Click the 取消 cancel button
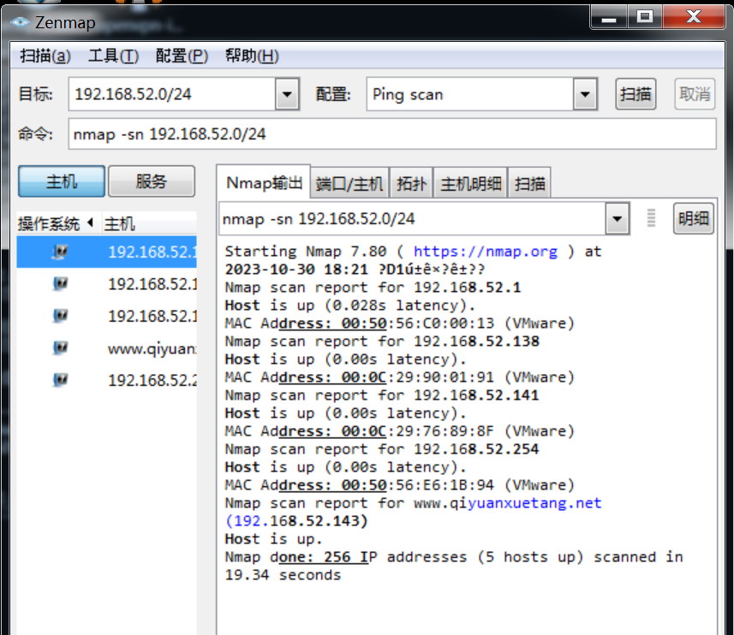734x635 pixels. (x=695, y=94)
